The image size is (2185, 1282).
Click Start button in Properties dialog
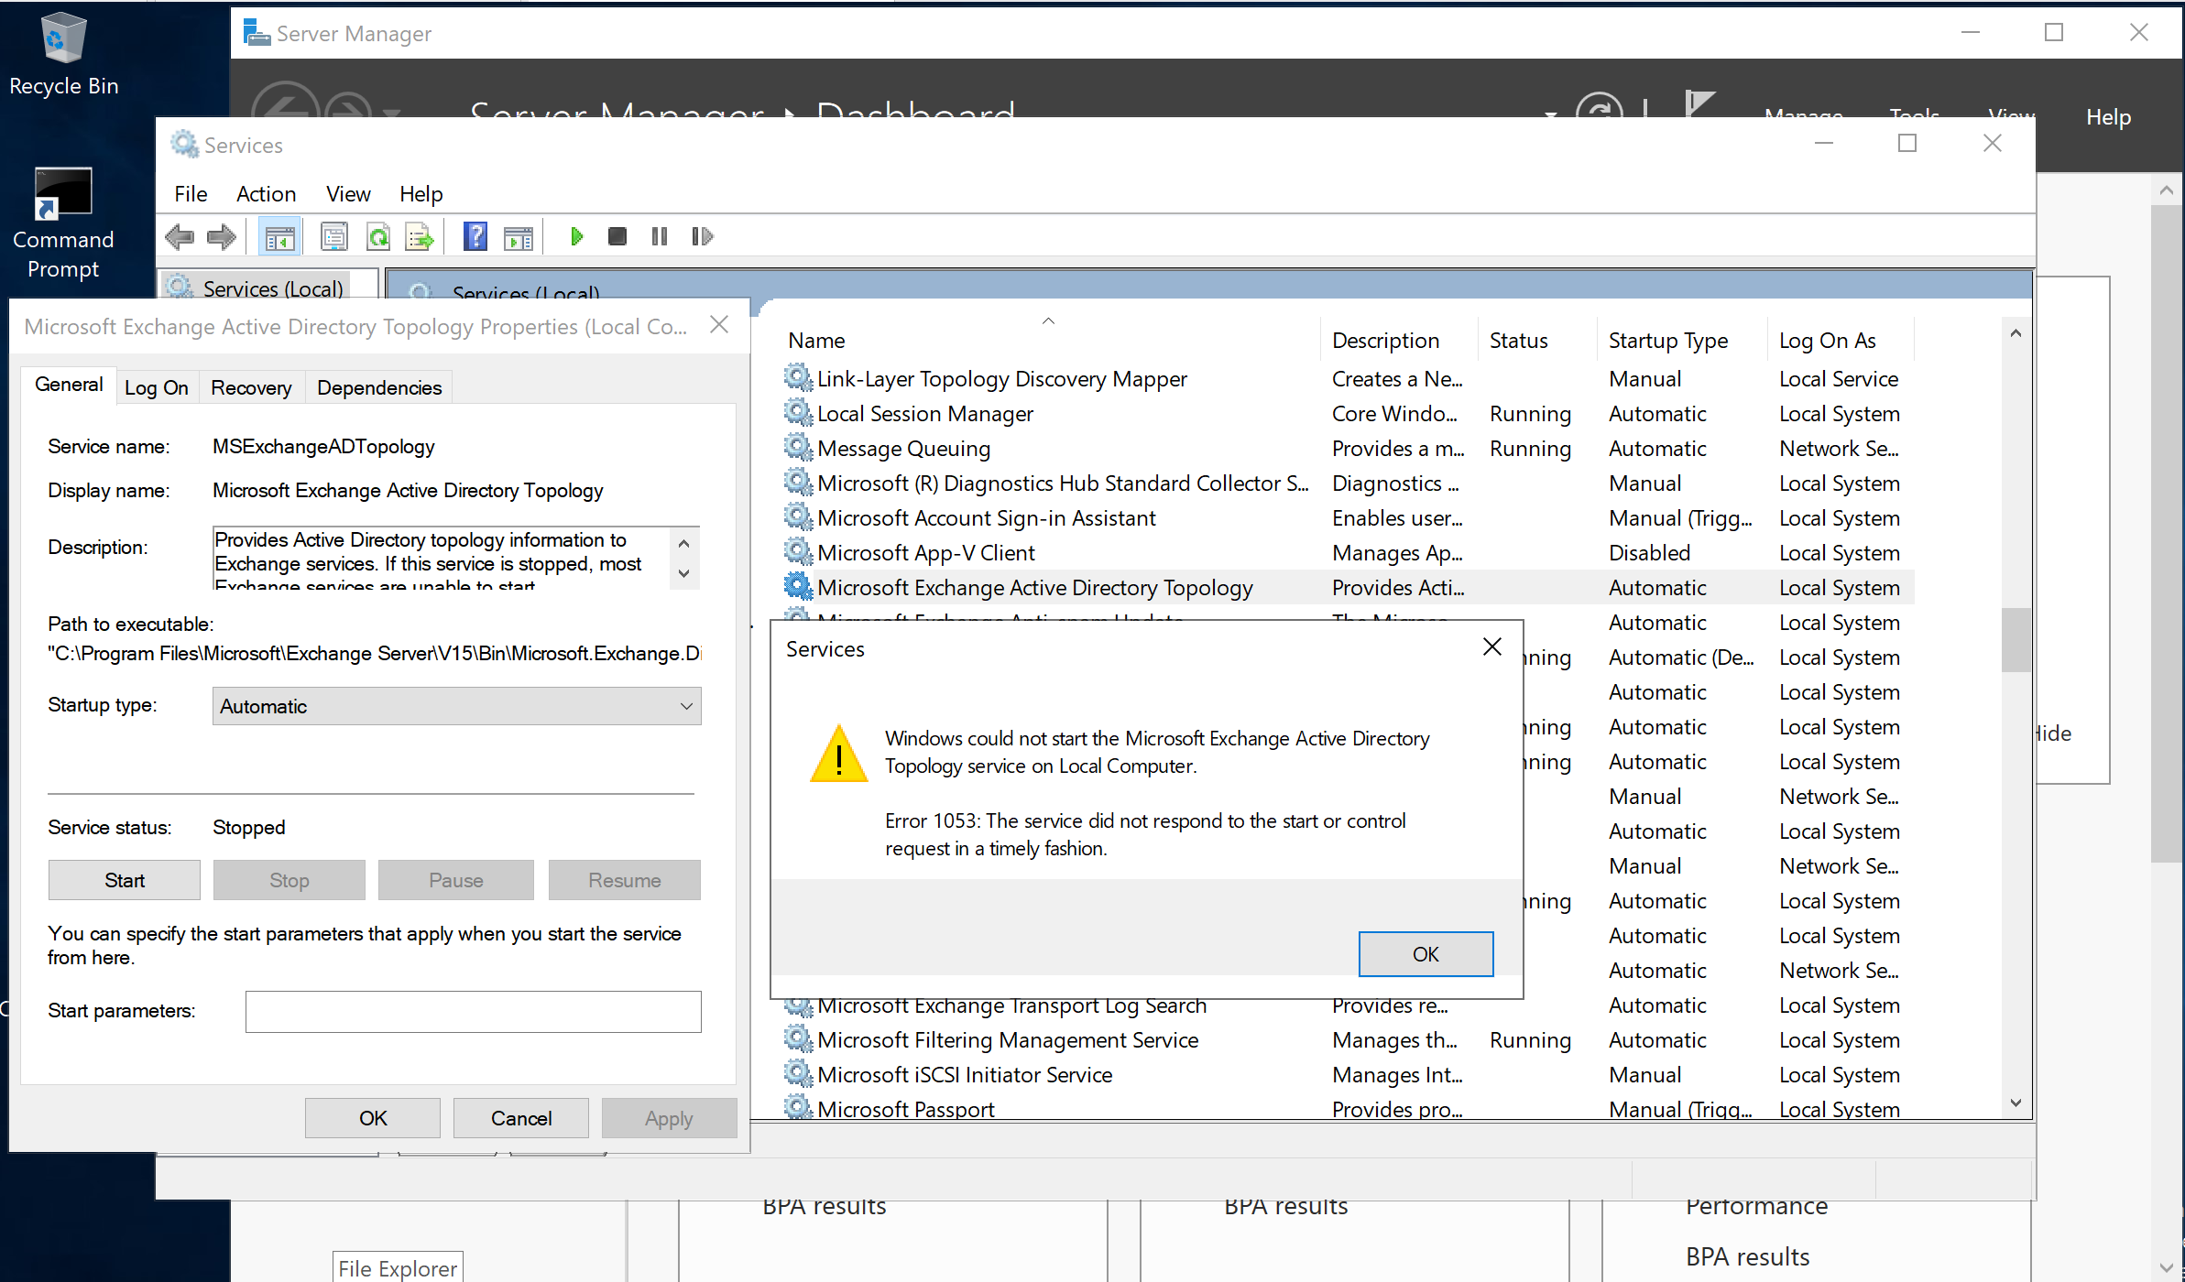click(x=124, y=880)
